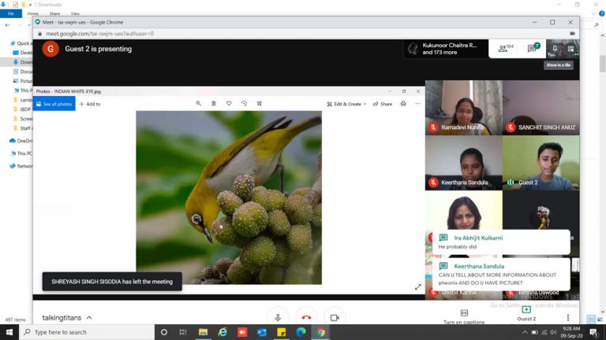
Task: Open File Explorer from taskbar
Action: point(203,332)
